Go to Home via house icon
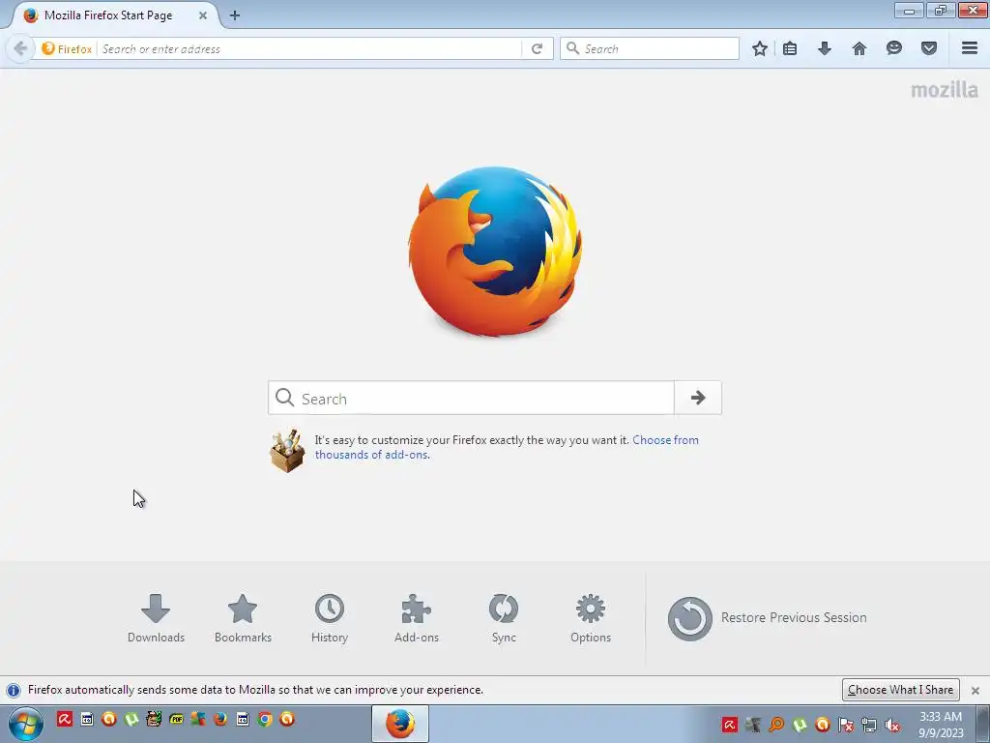The width and height of the screenshot is (990, 743). (x=859, y=48)
